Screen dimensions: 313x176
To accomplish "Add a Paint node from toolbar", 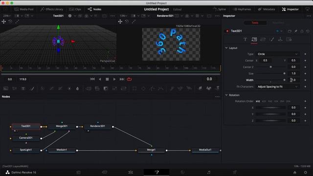I will coord(32,88).
